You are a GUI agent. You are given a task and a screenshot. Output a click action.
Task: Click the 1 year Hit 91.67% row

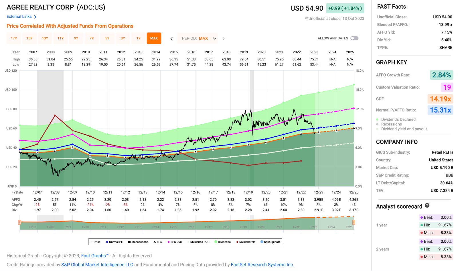(x=435, y=225)
